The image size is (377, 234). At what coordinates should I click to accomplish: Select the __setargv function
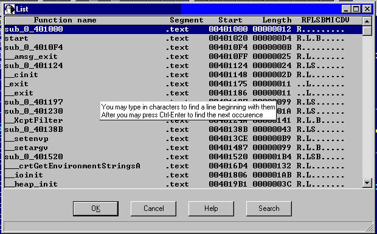tap(184, 148)
